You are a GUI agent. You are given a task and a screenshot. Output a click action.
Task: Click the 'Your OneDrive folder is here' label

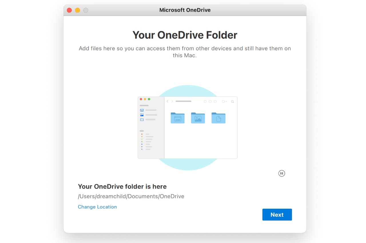tap(122, 186)
